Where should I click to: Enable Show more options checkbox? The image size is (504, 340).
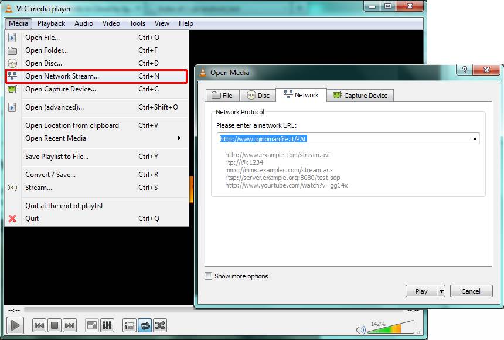(x=208, y=276)
